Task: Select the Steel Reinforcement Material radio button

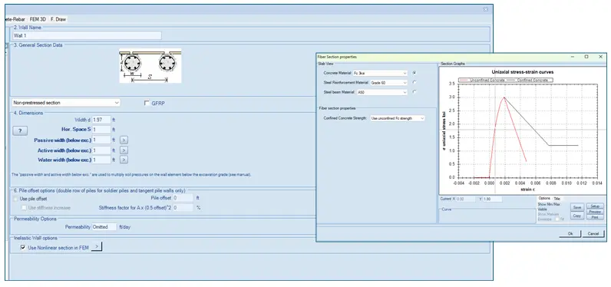Action: (x=414, y=83)
